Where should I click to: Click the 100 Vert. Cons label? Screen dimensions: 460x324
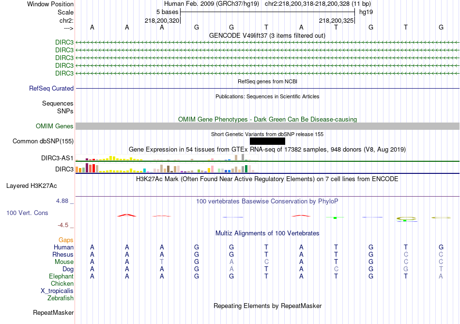(x=27, y=213)
